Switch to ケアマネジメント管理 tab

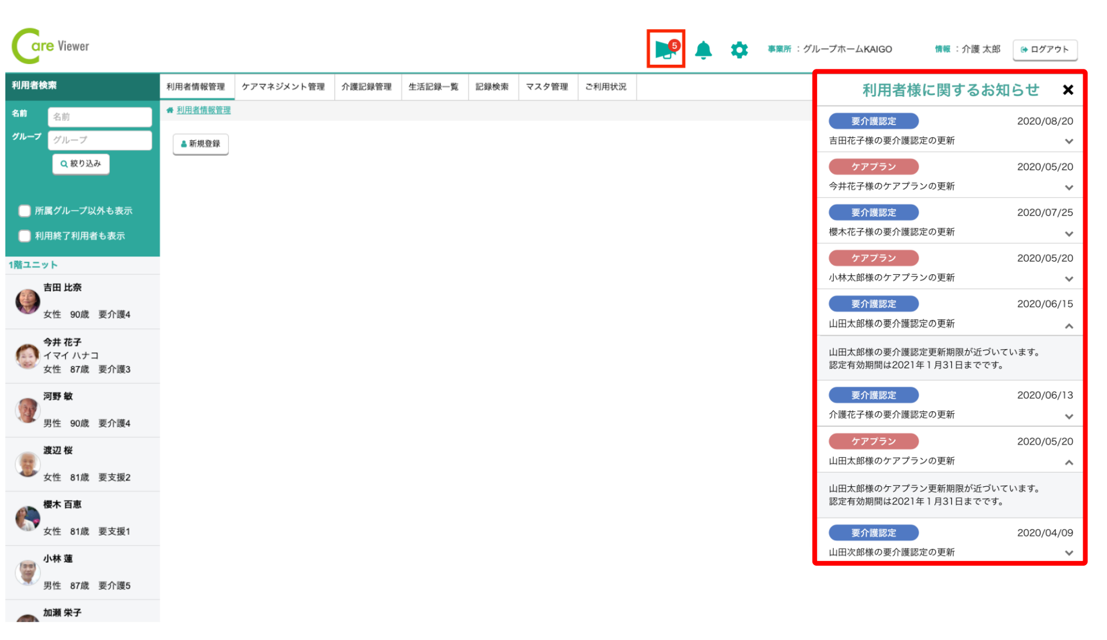[283, 87]
